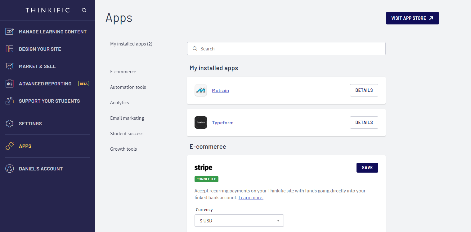Click the Apps plug icon in sidebar
The image size is (471, 232).
pos(10,146)
